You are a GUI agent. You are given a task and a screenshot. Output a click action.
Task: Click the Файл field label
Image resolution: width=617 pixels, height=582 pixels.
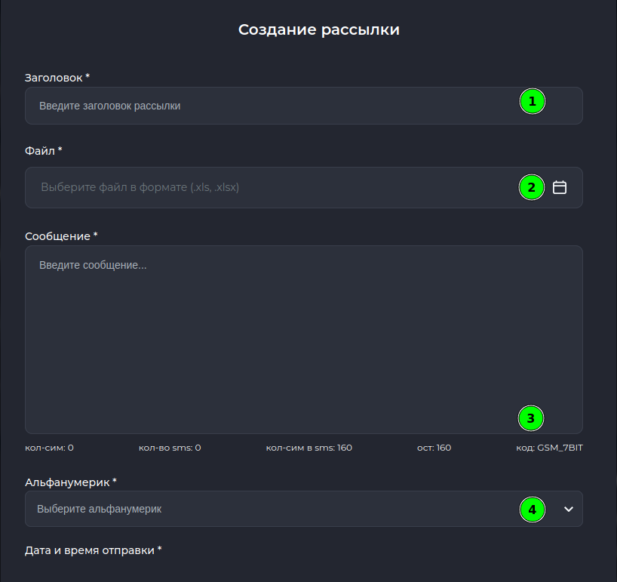[x=39, y=151]
